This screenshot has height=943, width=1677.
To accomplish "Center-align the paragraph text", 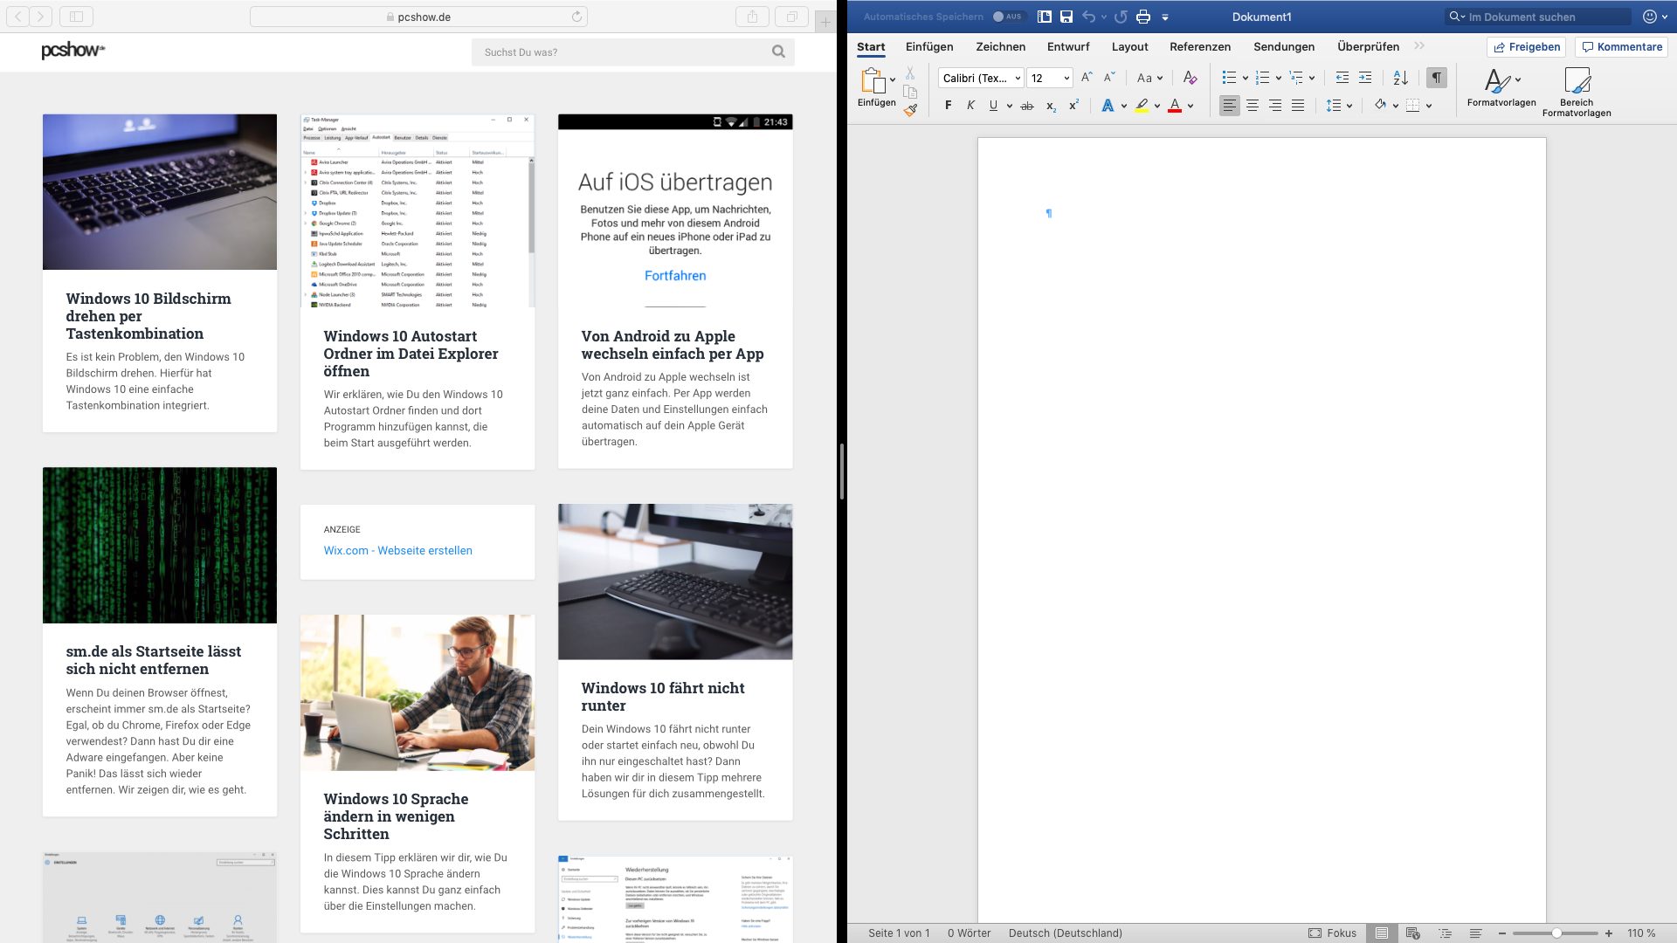I will pos(1253,106).
